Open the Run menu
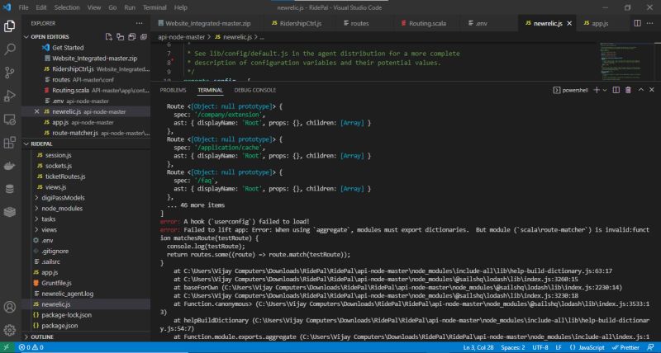 (130, 7)
